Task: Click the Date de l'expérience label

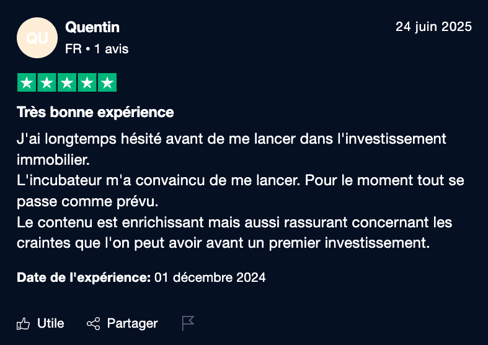Action: point(84,277)
